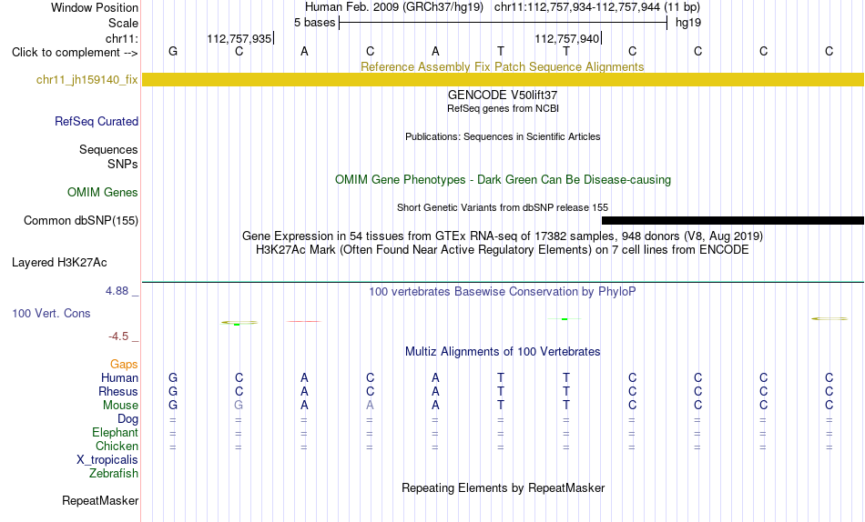Viewport: 865px width, 522px height.
Task: Open the GTEx Gene Expression track title
Action: [503, 236]
